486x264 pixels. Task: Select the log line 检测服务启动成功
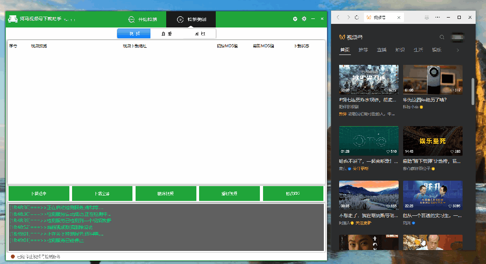click(60, 214)
